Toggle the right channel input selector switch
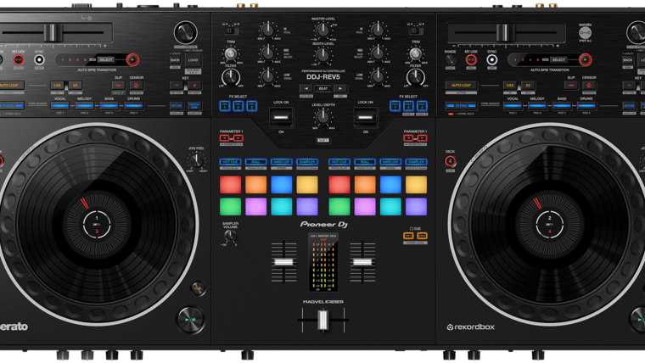The width and height of the screenshot is (645, 363). pyautogui.click(x=415, y=31)
